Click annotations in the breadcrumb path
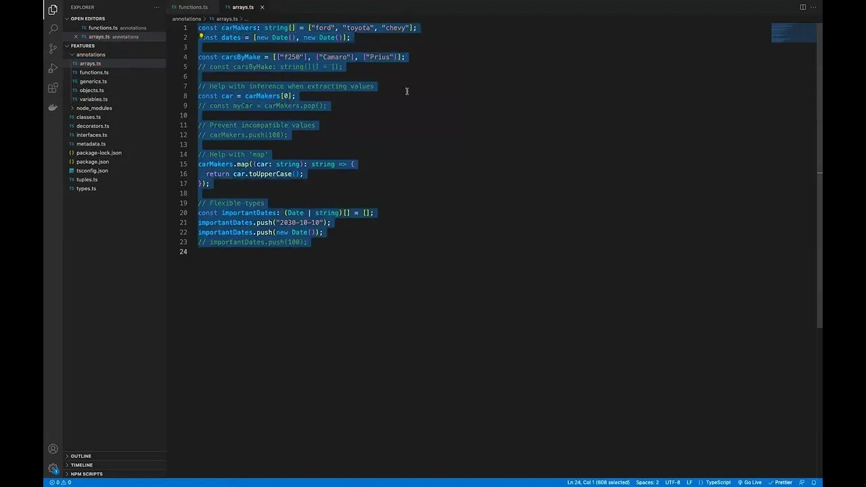This screenshot has height=487, width=866. (x=187, y=19)
